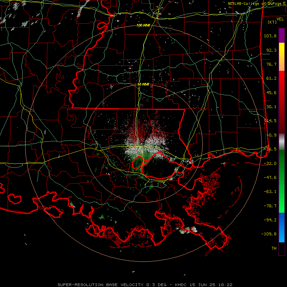Click the 100 NMI range ring label
Image resolution: width=287 pixels, height=287 pixels.
(143, 25)
